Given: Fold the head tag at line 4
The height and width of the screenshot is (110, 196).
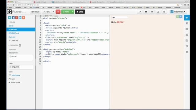Looking at the screenshot, I should click(x=42, y=23).
